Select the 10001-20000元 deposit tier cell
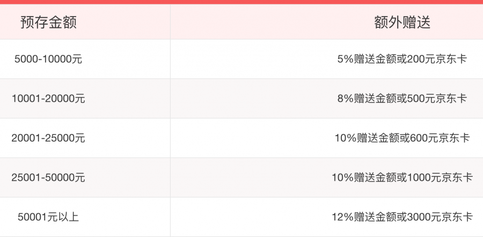The image size is (483, 237). pos(48,99)
